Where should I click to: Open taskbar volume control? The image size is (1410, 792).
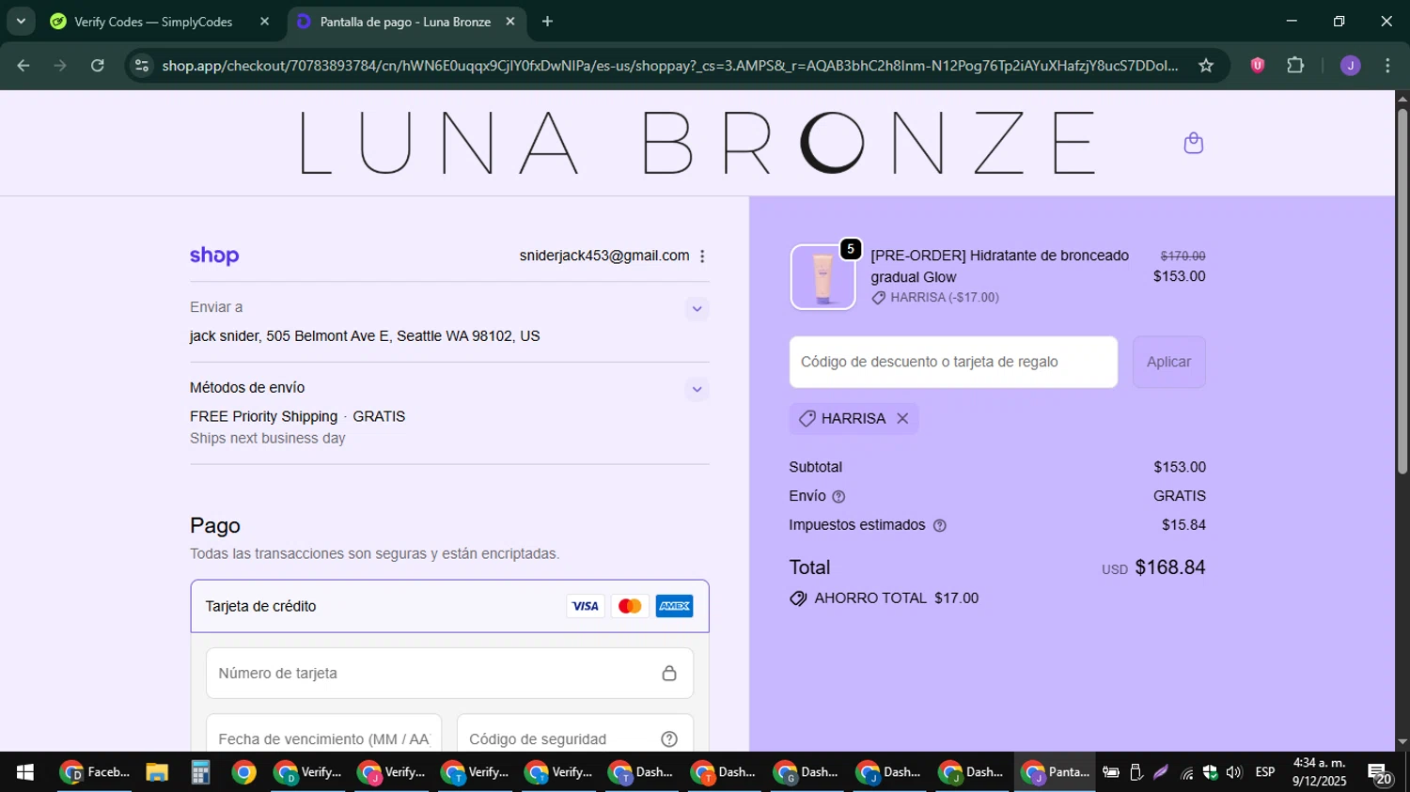[x=1233, y=772]
